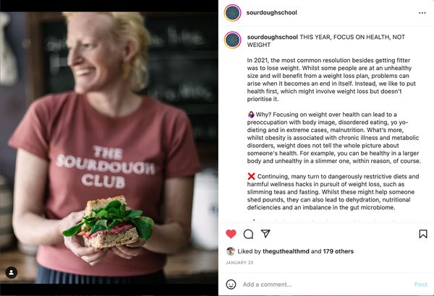Viewport: 434px width, 296px height.
Task: Open comments via the speech bubble icon
Action: pyautogui.click(x=248, y=234)
